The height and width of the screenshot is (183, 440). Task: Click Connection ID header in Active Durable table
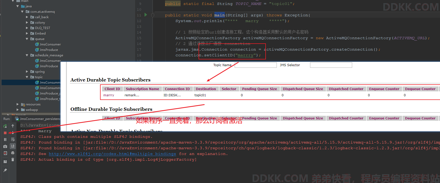[x=177, y=89]
